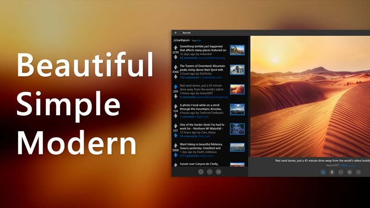The image size is (370, 208).
Task: Remove upvote on 'Red sand dunes' post
Action: [176, 87]
